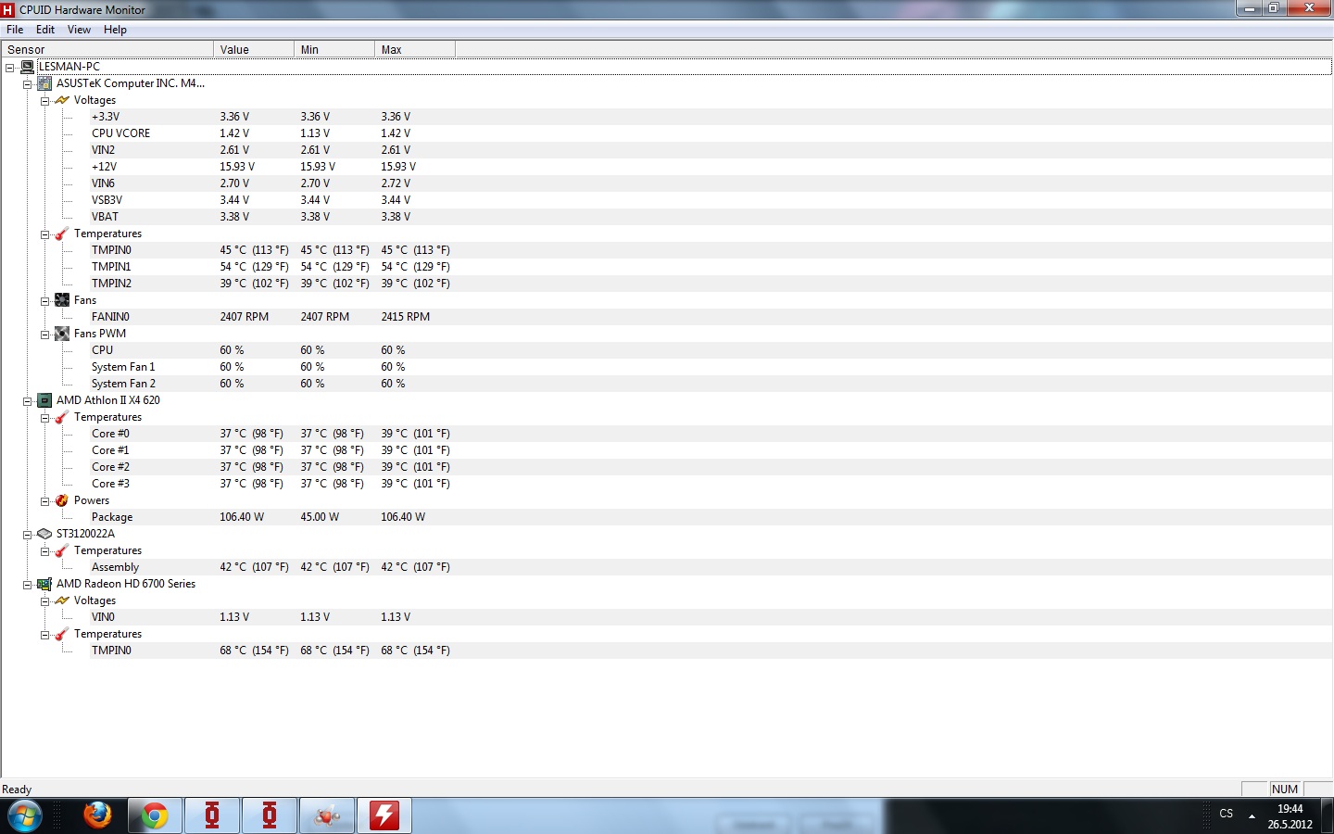Click the LESMAN-PC computer icon
The width and height of the screenshot is (1334, 834).
(x=28, y=67)
